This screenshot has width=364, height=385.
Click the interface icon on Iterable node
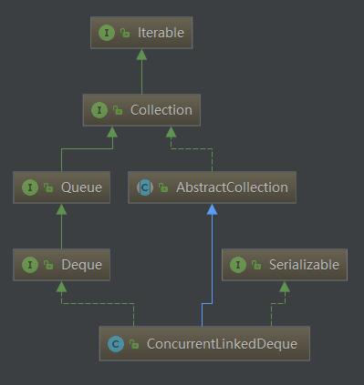point(107,33)
